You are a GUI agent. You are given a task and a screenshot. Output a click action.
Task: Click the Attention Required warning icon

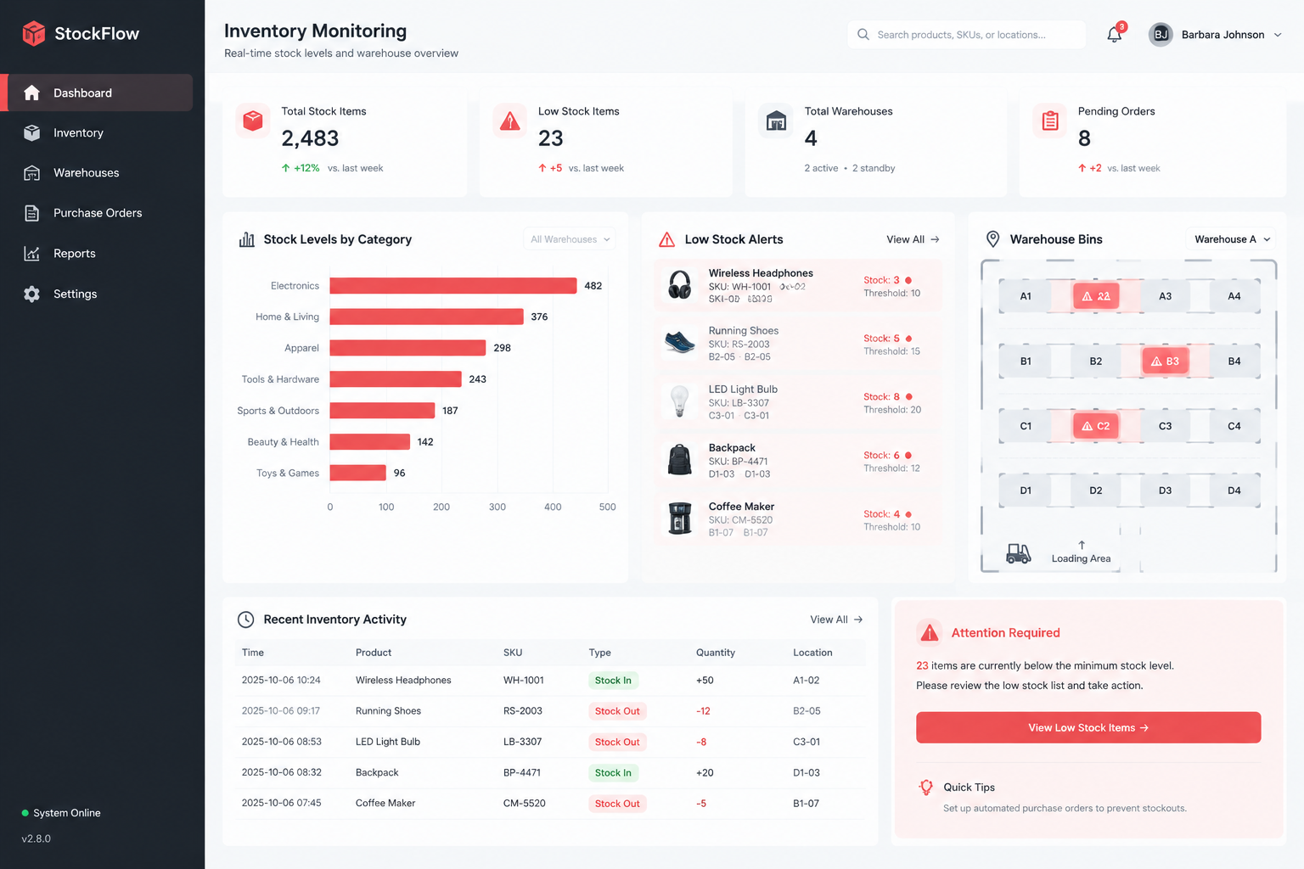tap(930, 632)
